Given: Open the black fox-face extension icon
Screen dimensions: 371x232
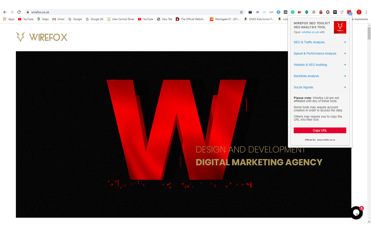Looking at the screenshot, I should 335,12.
